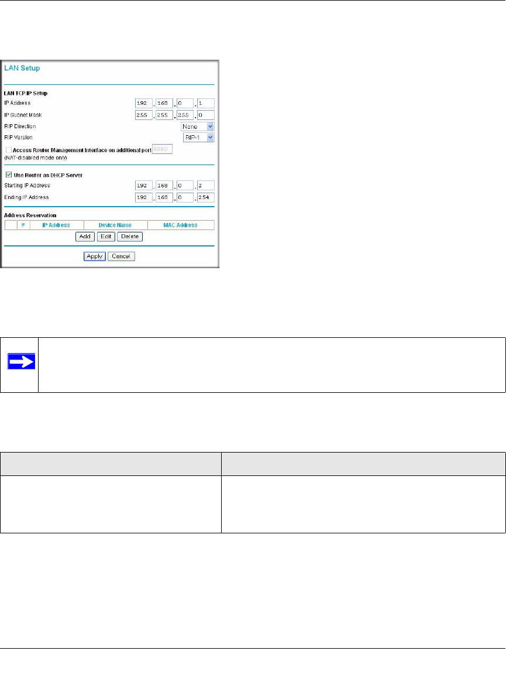Click the NAT-disabled mode only note
506x685 pixels.
[x=36, y=157]
